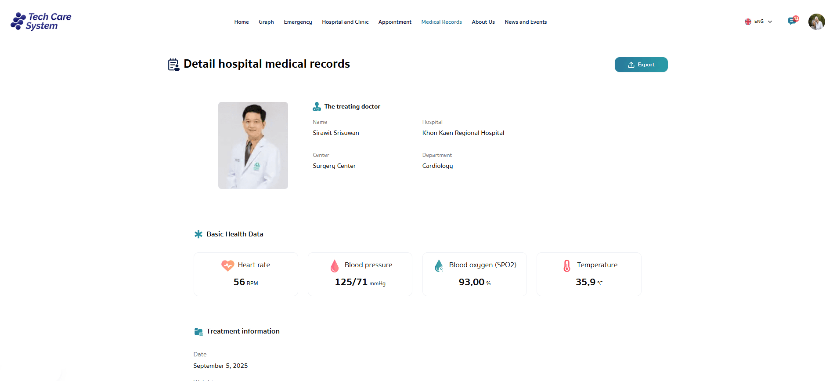Screen dimensions: 833x381
Task: Click the heart rate icon
Action: pos(227,265)
